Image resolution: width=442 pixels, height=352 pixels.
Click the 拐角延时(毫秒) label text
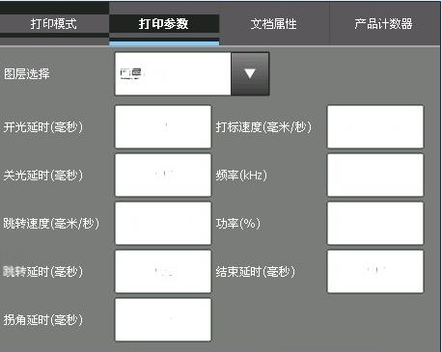tap(43, 320)
